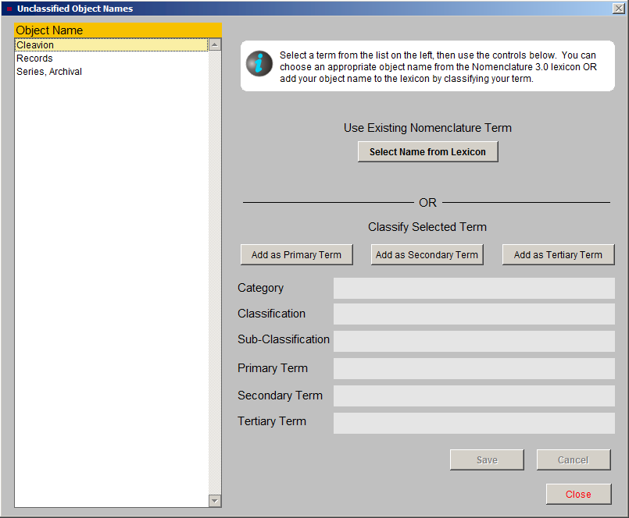This screenshot has height=518, width=629.
Task: Cancel the current classification
Action: (x=573, y=459)
